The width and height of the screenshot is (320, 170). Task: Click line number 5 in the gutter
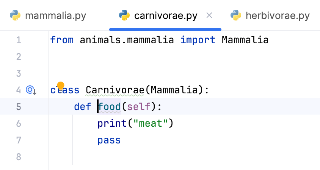click(x=19, y=107)
